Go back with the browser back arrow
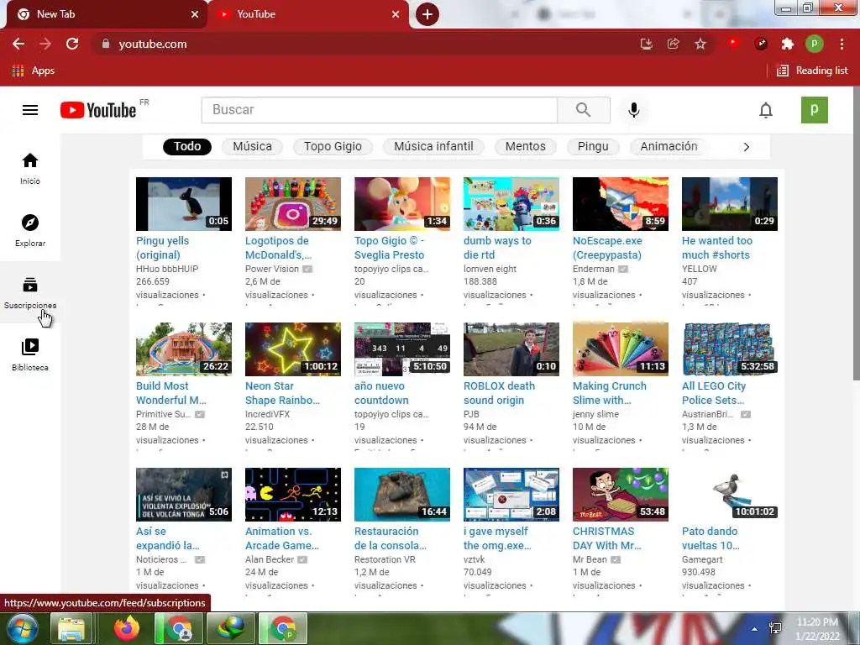 18,44
